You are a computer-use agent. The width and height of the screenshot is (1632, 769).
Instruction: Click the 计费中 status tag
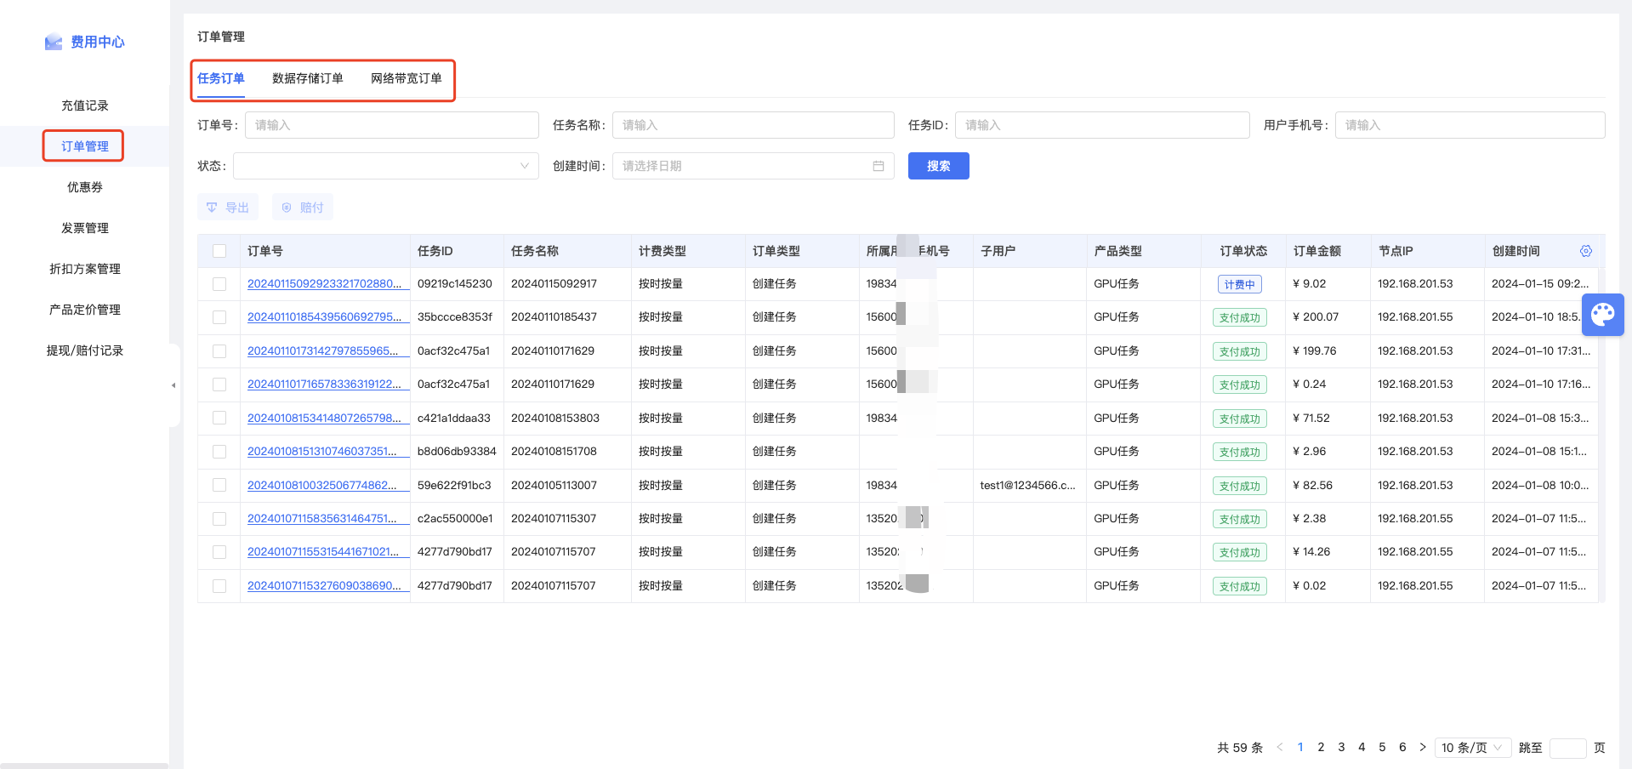click(x=1240, y=285)
